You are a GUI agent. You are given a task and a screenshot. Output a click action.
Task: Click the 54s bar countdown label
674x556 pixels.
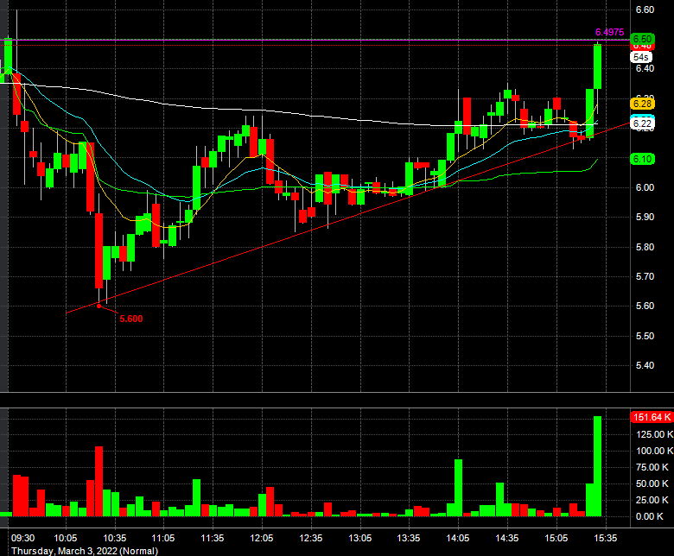coord(641,57)
